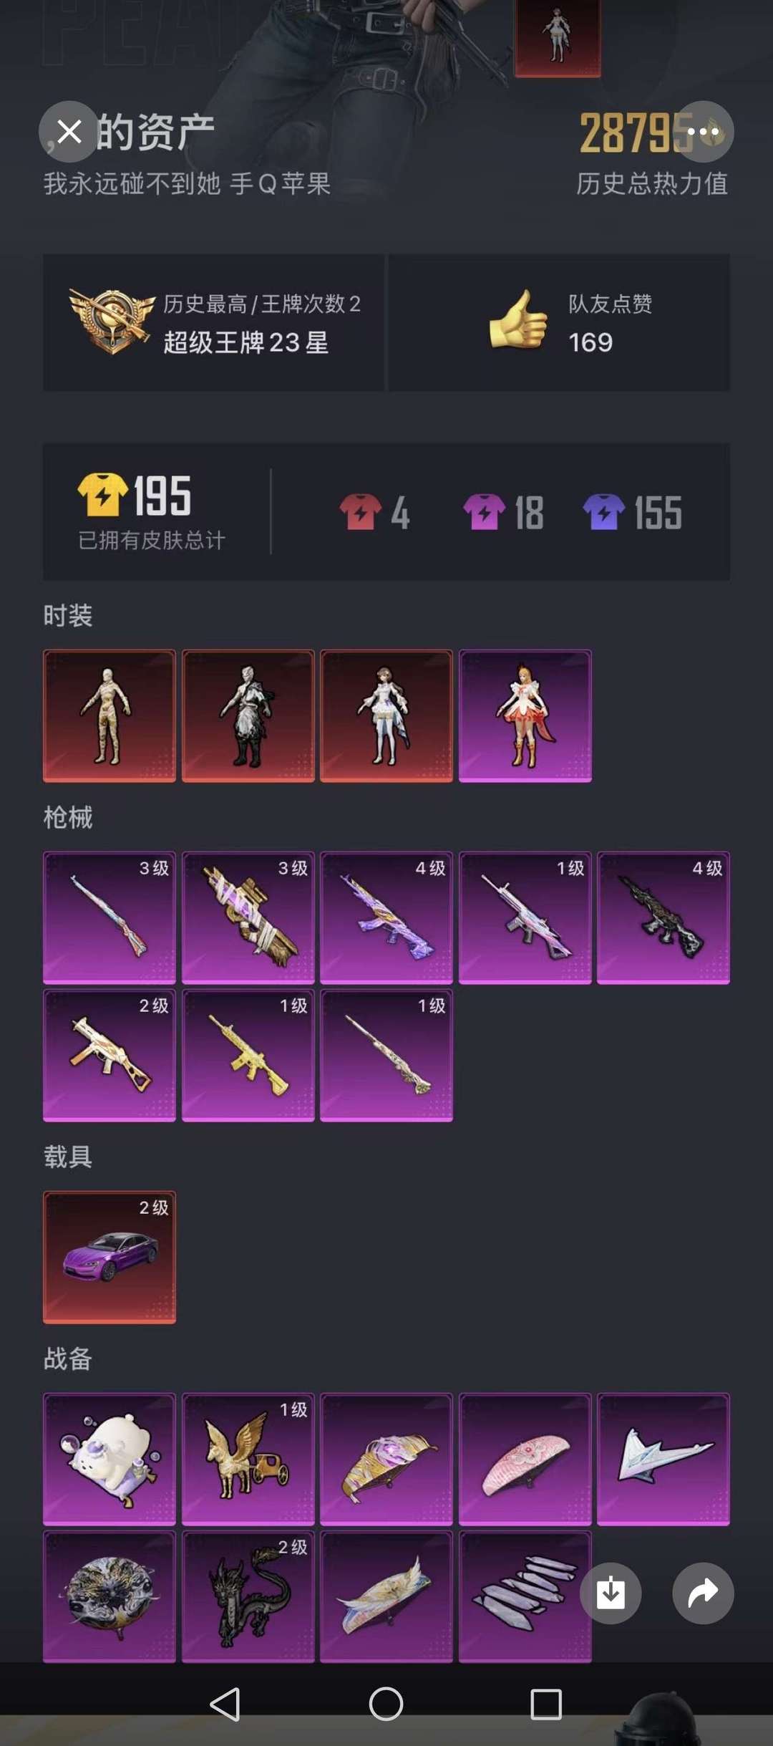Open the golden pegasus chariot item
This screenshot has height=1746, width=773.
[x=248, y=1459]
